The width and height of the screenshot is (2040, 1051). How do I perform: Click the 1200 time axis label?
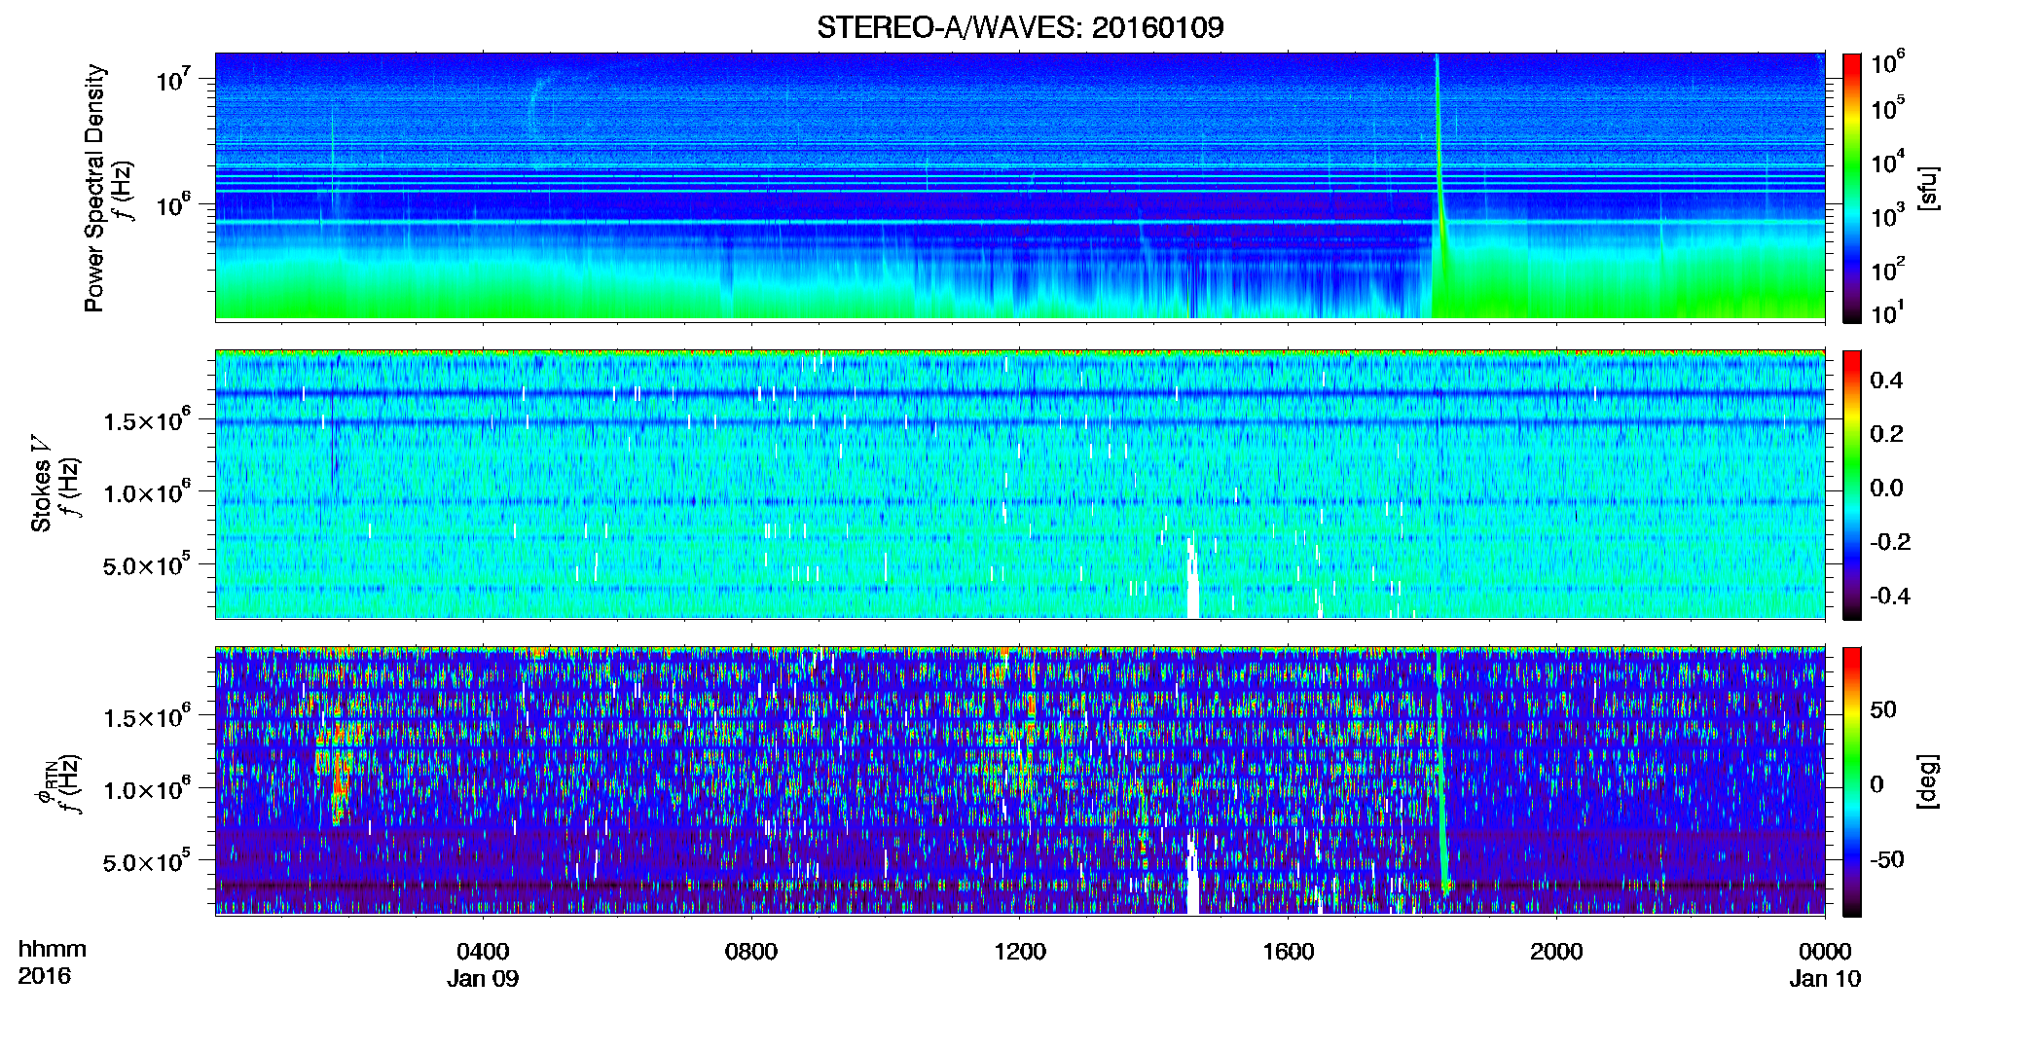click(1020, 951)
